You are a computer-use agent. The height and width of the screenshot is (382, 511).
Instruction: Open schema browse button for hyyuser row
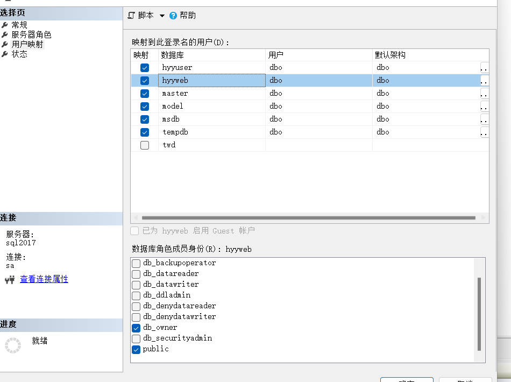coord(484,68)
